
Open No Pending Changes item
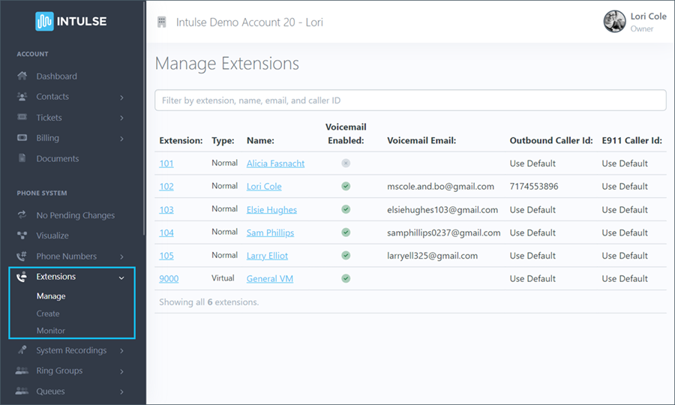point(75,215)
